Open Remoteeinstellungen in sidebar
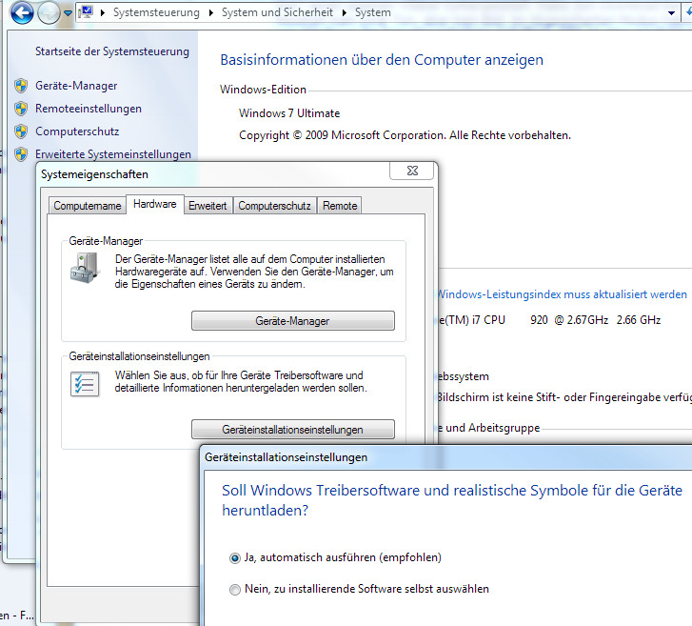The height and width of the screenshot is (626, 692). tap(89, 109)
